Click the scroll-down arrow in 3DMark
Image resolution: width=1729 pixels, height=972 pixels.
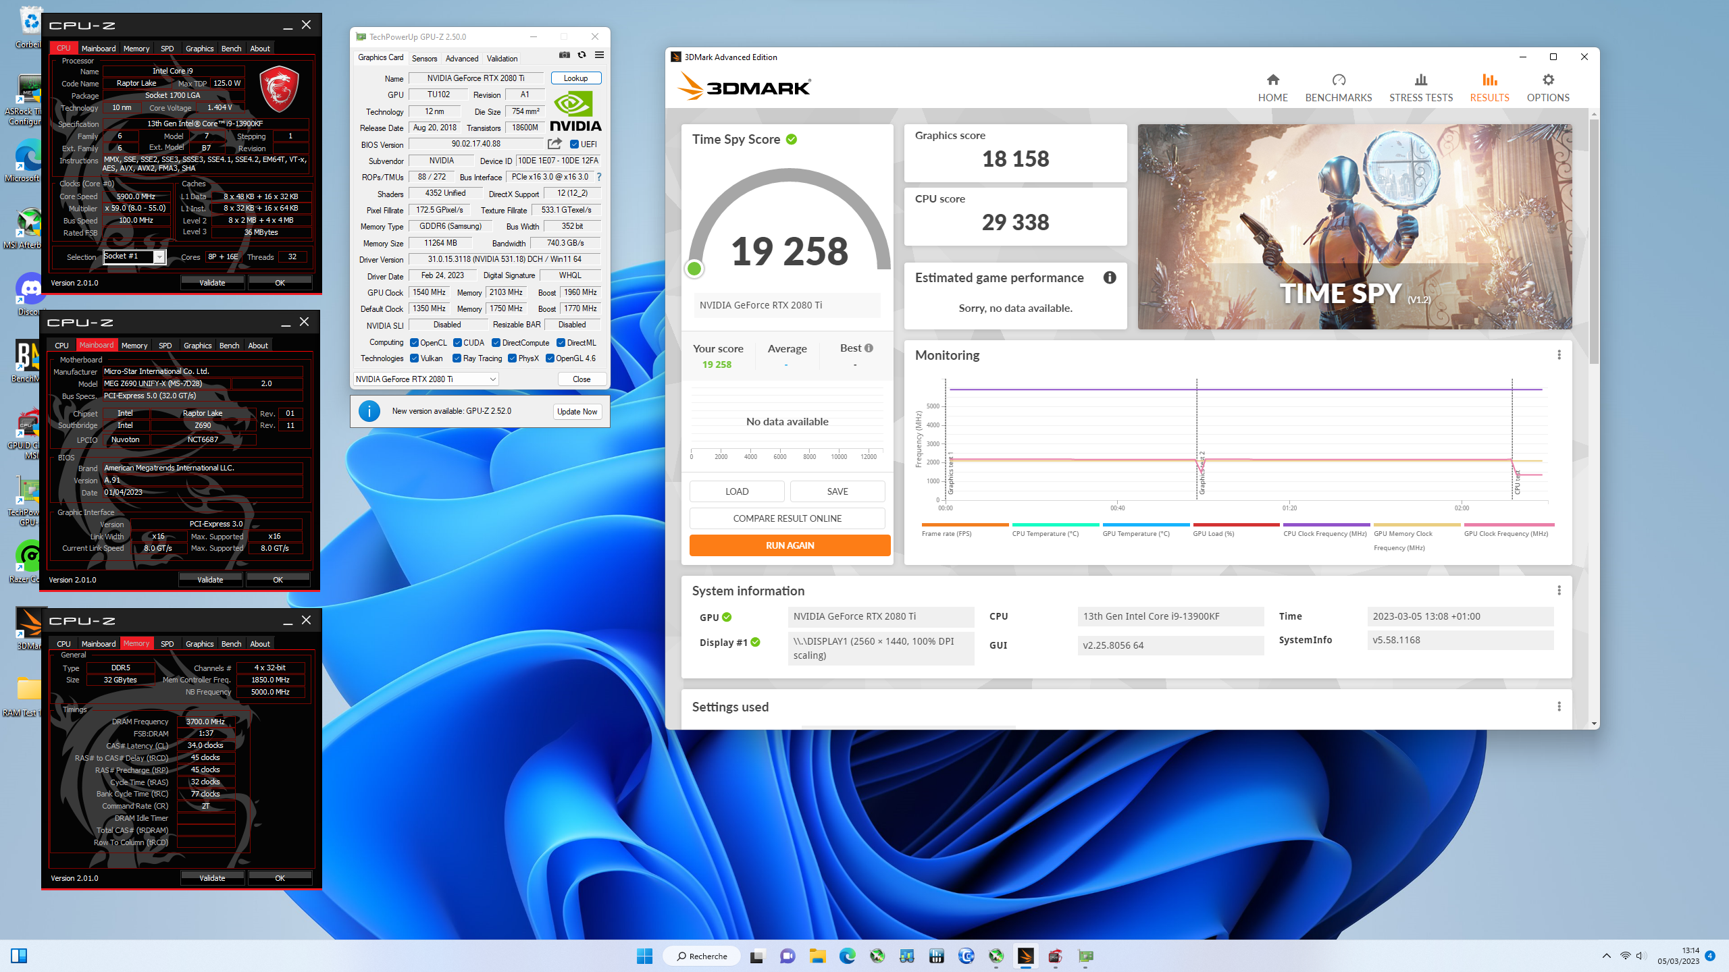[1594, 724]
